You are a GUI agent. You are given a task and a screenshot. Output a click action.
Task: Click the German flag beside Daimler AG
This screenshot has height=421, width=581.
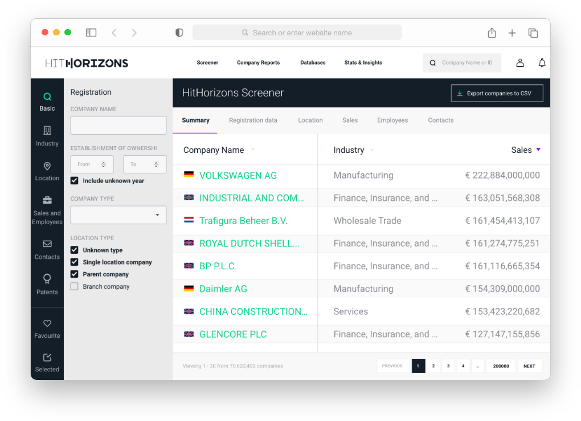(x=189, y=288)
